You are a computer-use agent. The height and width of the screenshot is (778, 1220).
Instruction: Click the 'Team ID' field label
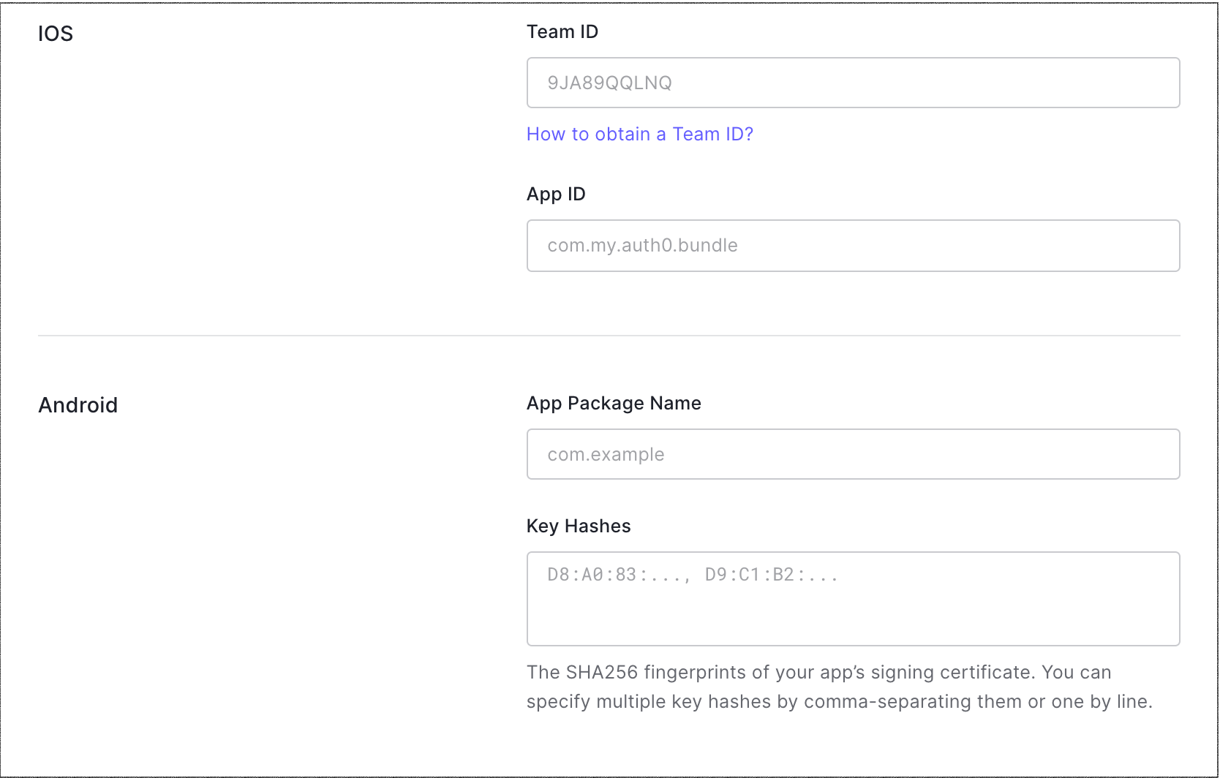click(562, 32)
